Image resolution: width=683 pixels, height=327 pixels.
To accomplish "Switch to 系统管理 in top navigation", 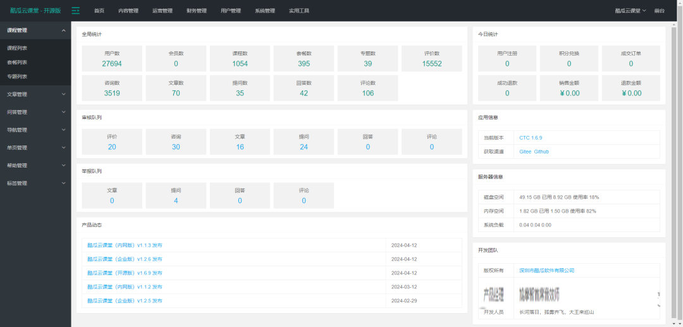I will pyautogui.click(x=265, y=11).
